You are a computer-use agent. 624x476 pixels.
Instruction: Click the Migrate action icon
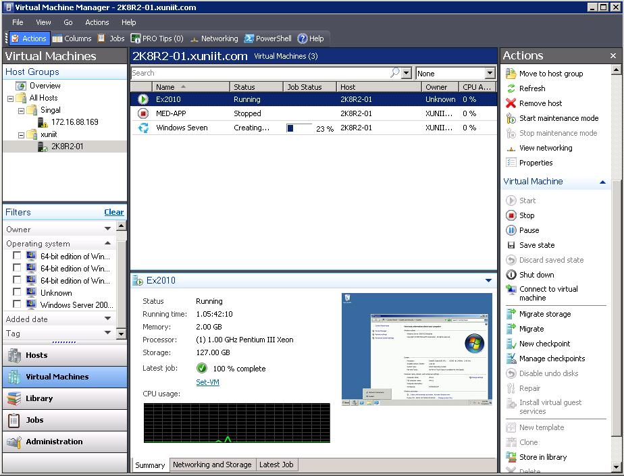click(511, 329)
